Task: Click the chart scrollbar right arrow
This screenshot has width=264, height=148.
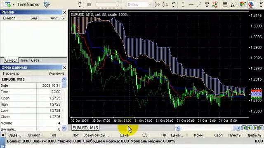Action: [238, 128]
